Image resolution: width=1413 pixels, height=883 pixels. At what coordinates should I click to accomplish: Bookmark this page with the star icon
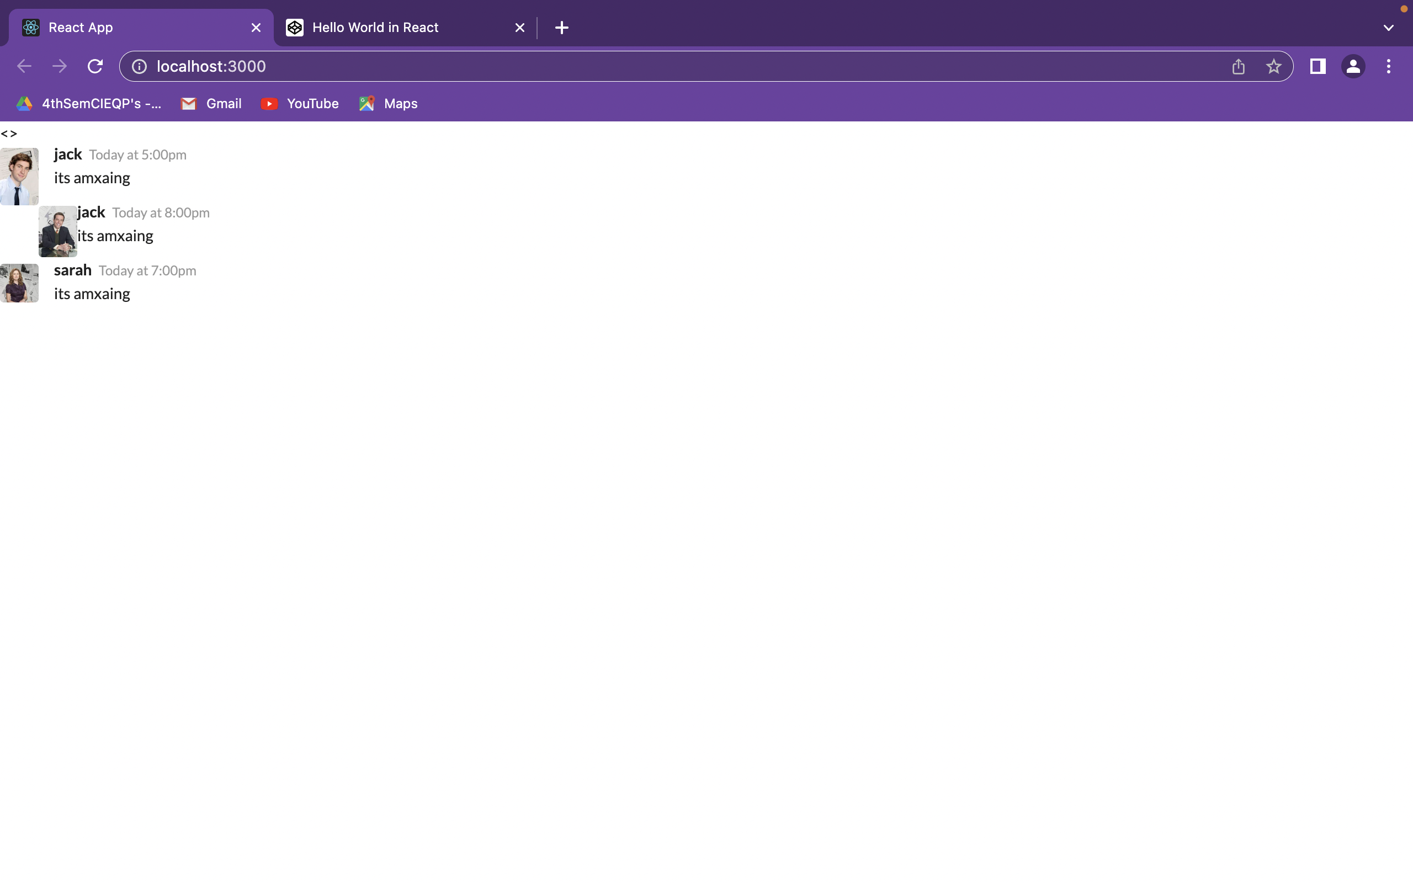pyautogui.click(x=1273, y=66)
